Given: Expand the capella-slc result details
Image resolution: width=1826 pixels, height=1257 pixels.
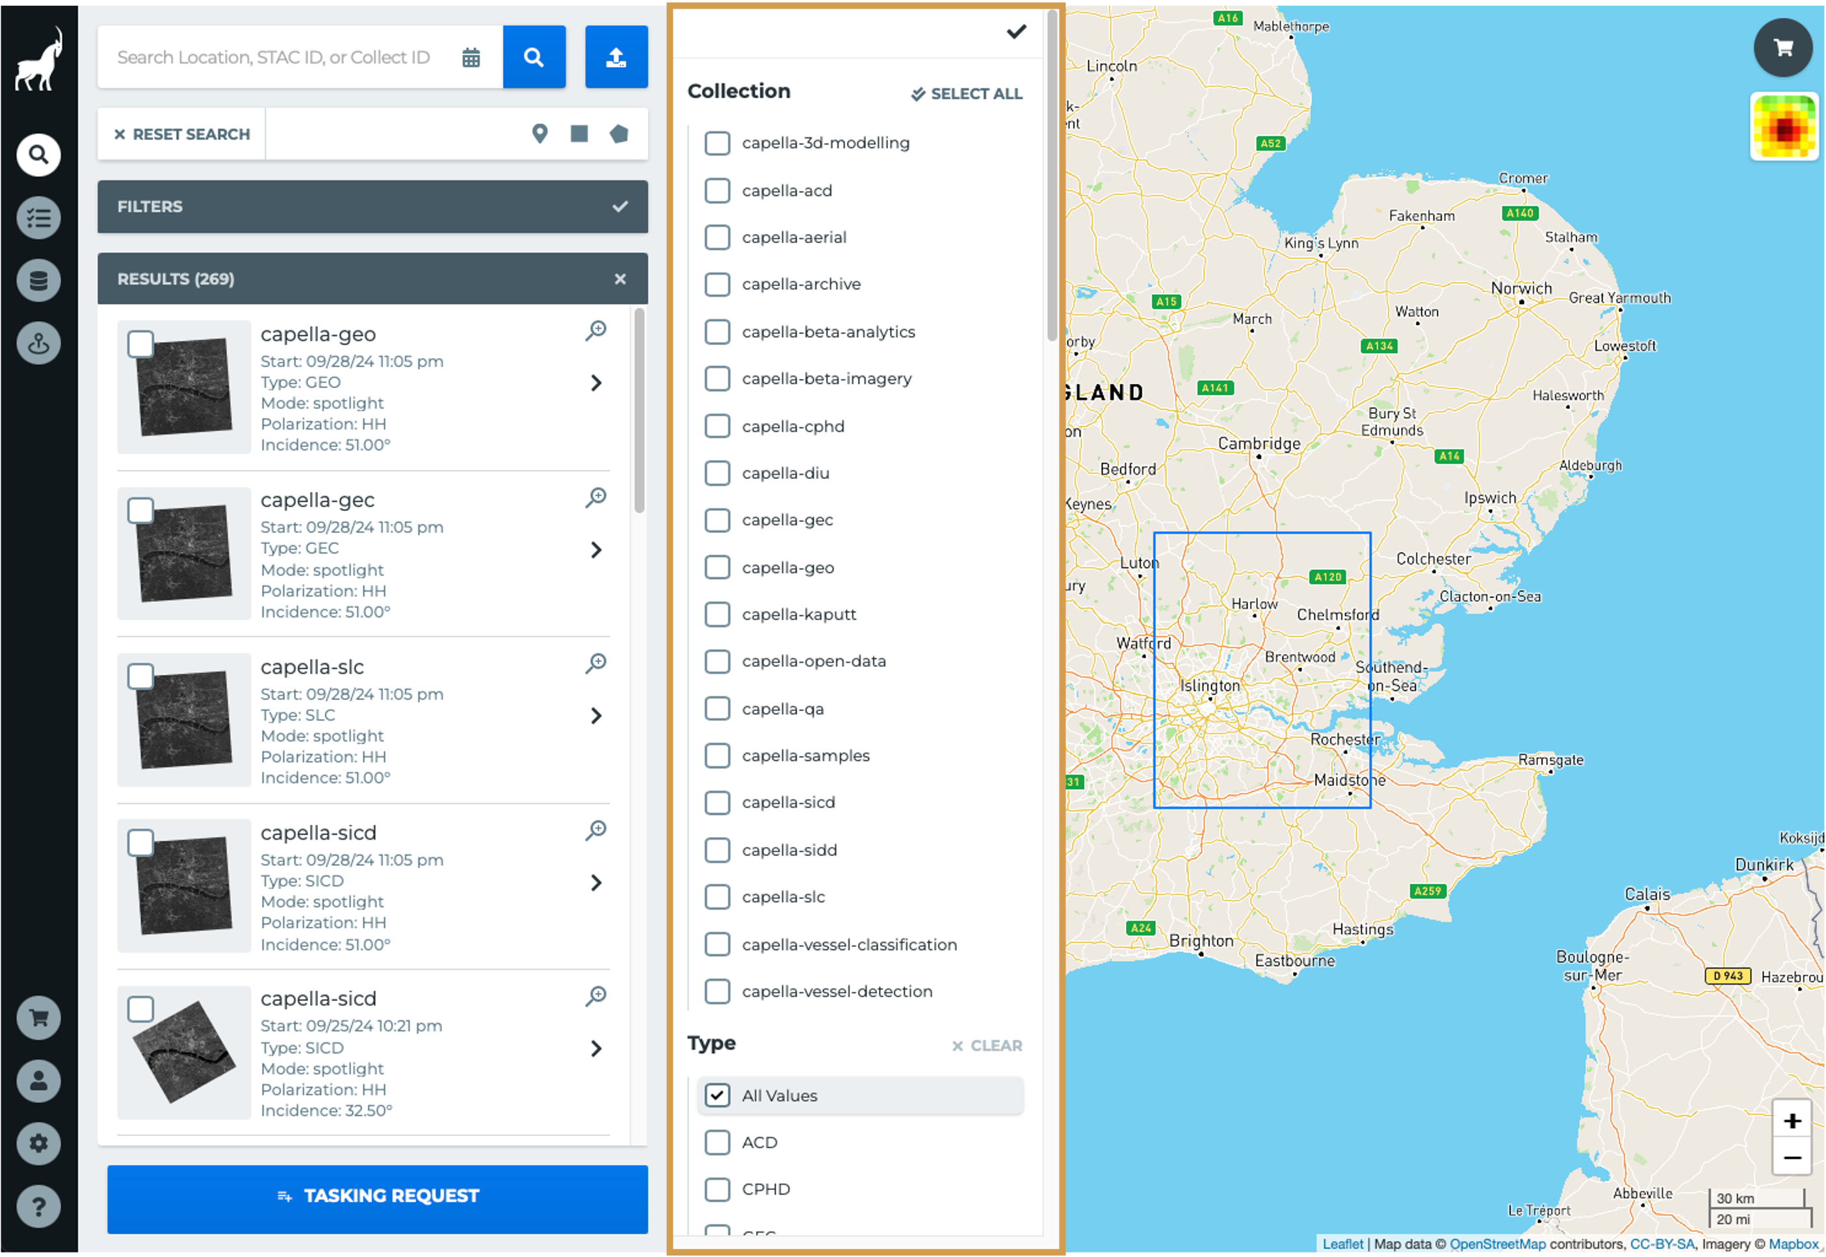Looking at the screenshot, I should click(x=596, y=716).
